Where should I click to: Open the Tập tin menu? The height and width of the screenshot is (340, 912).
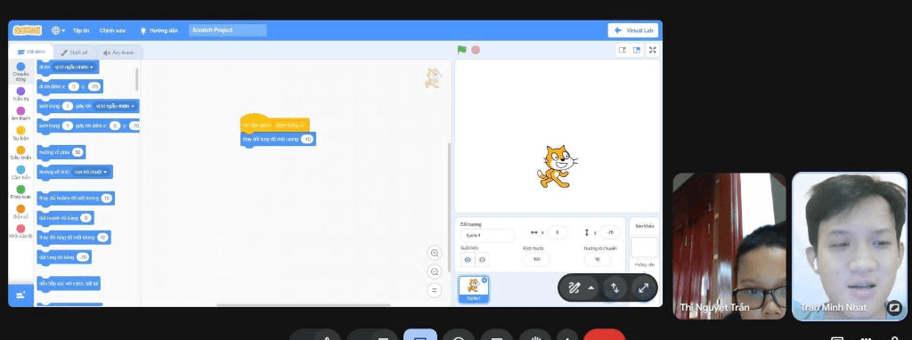[x=81, y=30]
